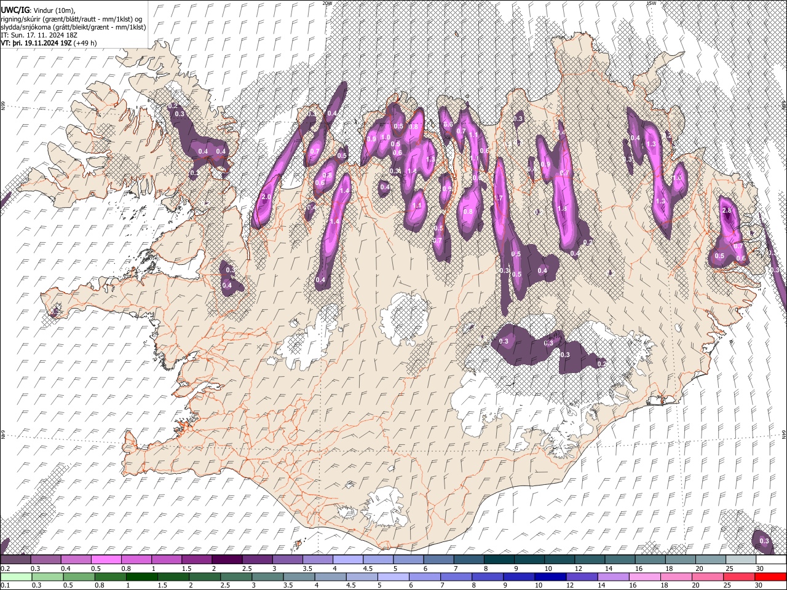Image resolution: width=787 pixels, height=590 pixels.
Task: Click the '15W' longitude label
Action: (651, 3)
